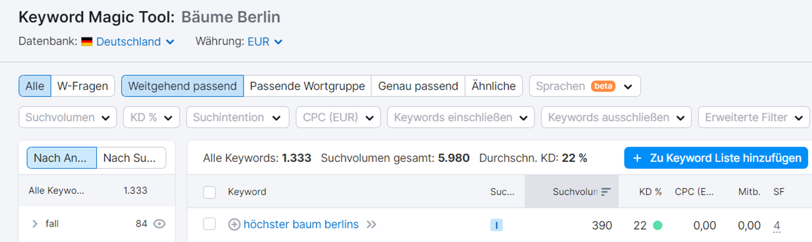Check the select-all checkbox in the table header
The image size is (812, 242).
pyautogui.click(x=209, y=192)
